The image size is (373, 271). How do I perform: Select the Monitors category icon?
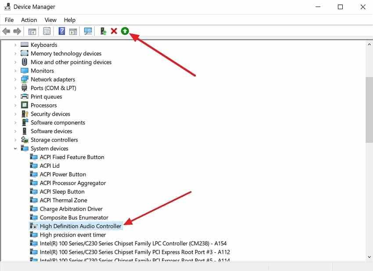[x=25, y=70]
